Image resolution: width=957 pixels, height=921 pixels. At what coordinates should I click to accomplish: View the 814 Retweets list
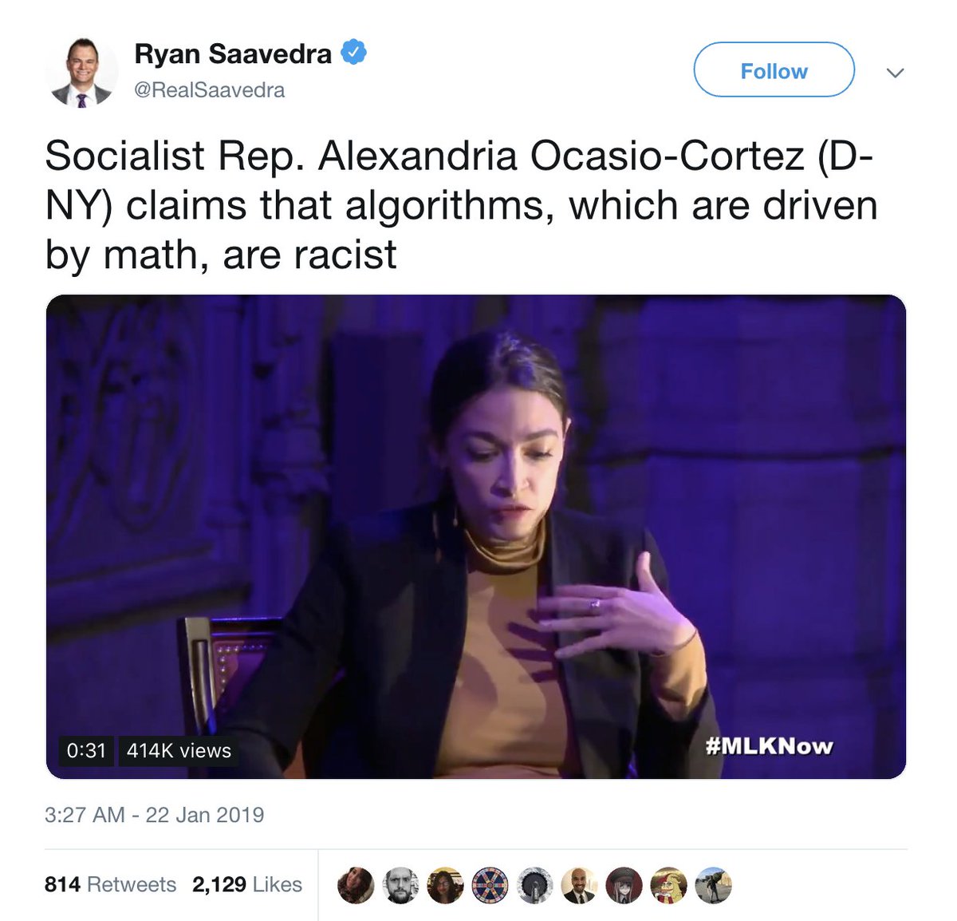pyautogui.click(x=110, y=884)
